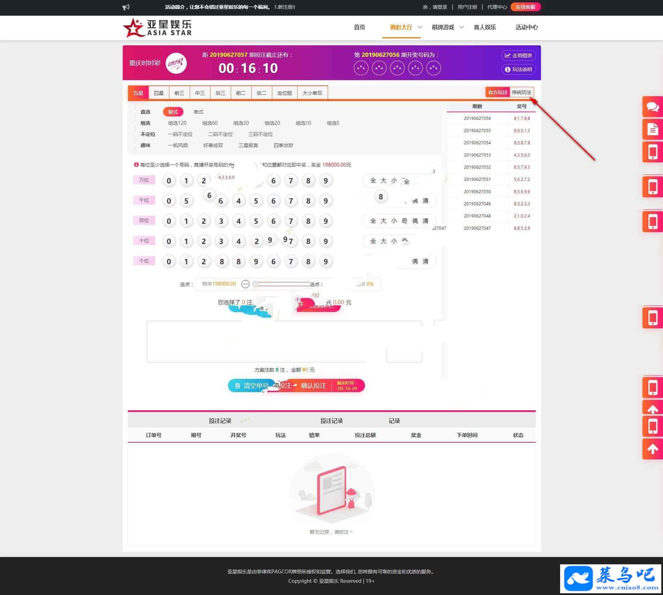Switch to the 中三 tab
Image resolution: width=663 pixels, height=595 pixels.
click(x=200, y=93)
